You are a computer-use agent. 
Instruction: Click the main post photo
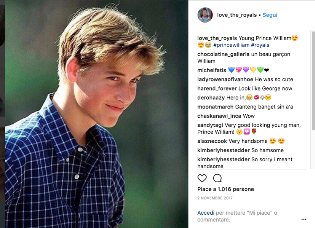coord(96,114)
